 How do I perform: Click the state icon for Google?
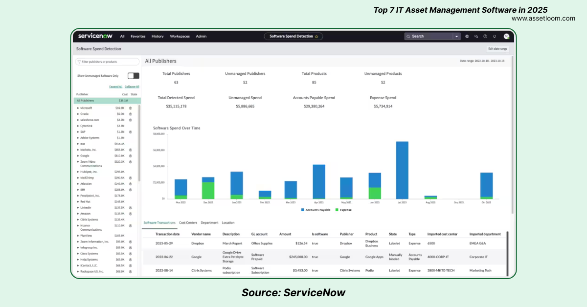[131, 155]
